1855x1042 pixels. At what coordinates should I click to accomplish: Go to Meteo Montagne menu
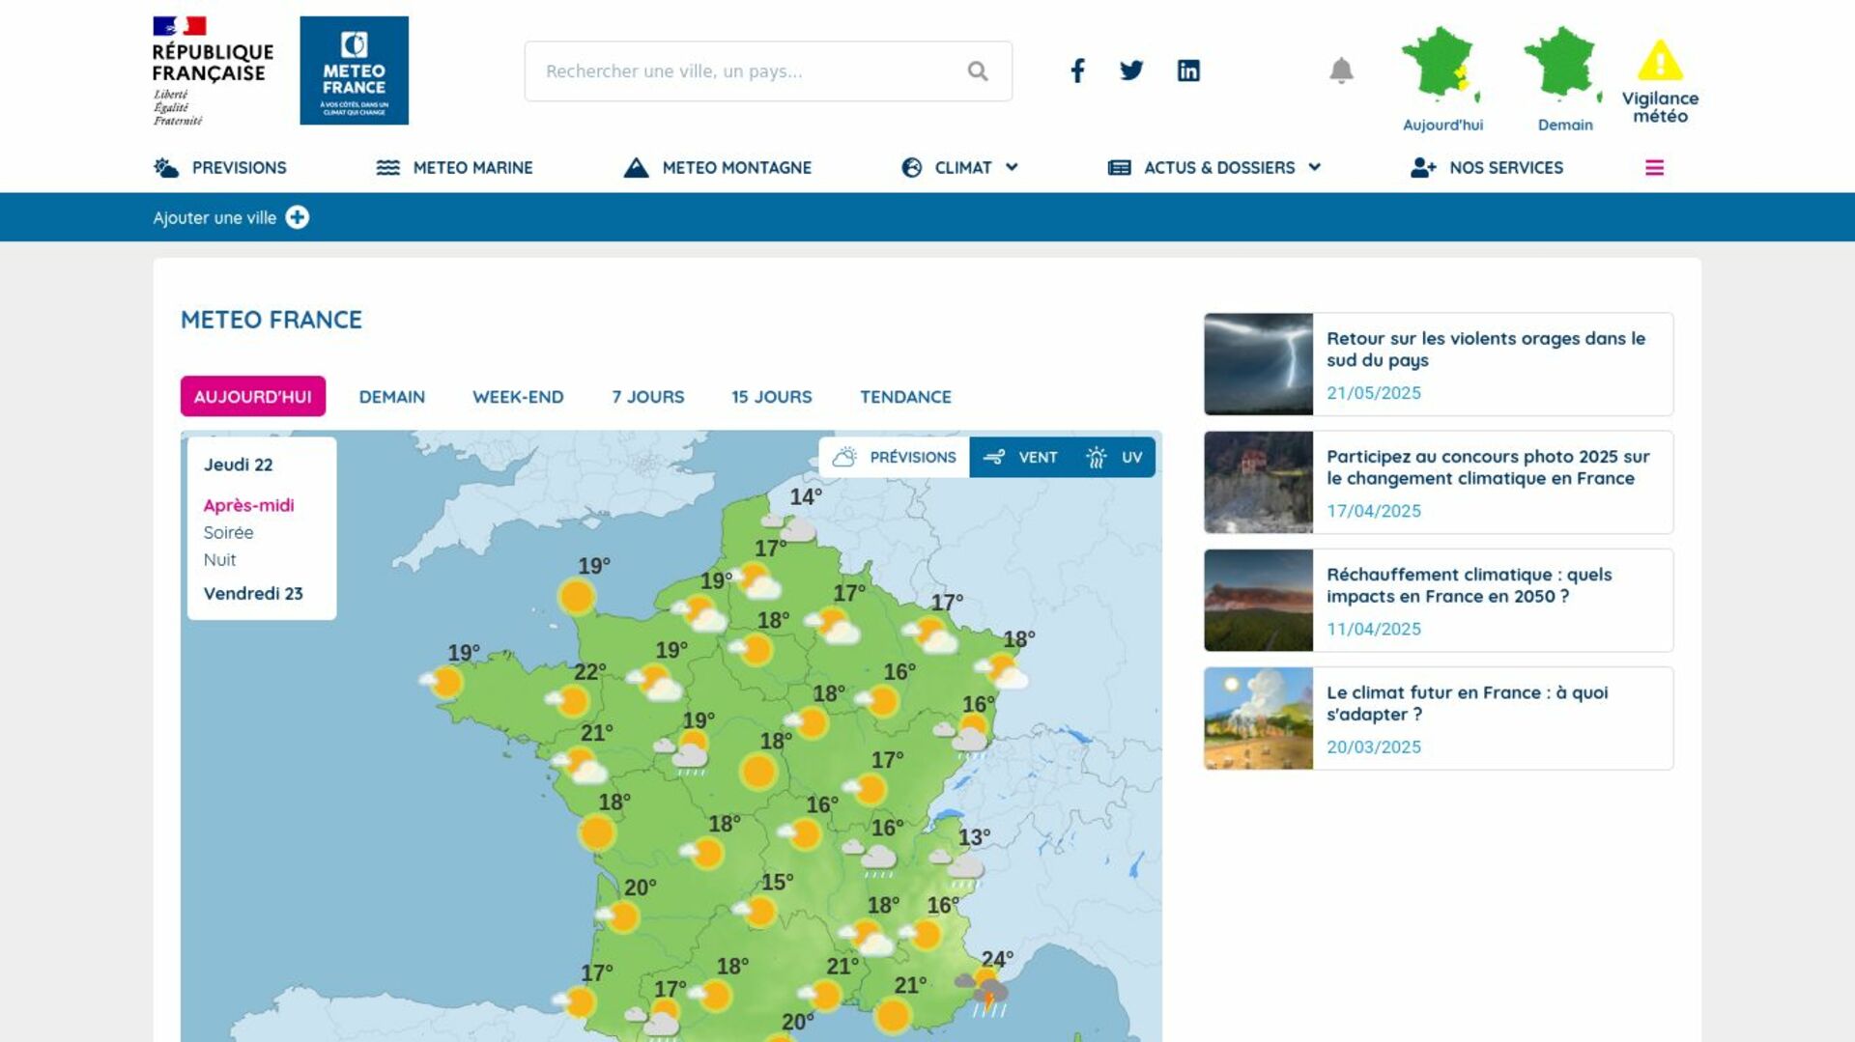point(736,168)
